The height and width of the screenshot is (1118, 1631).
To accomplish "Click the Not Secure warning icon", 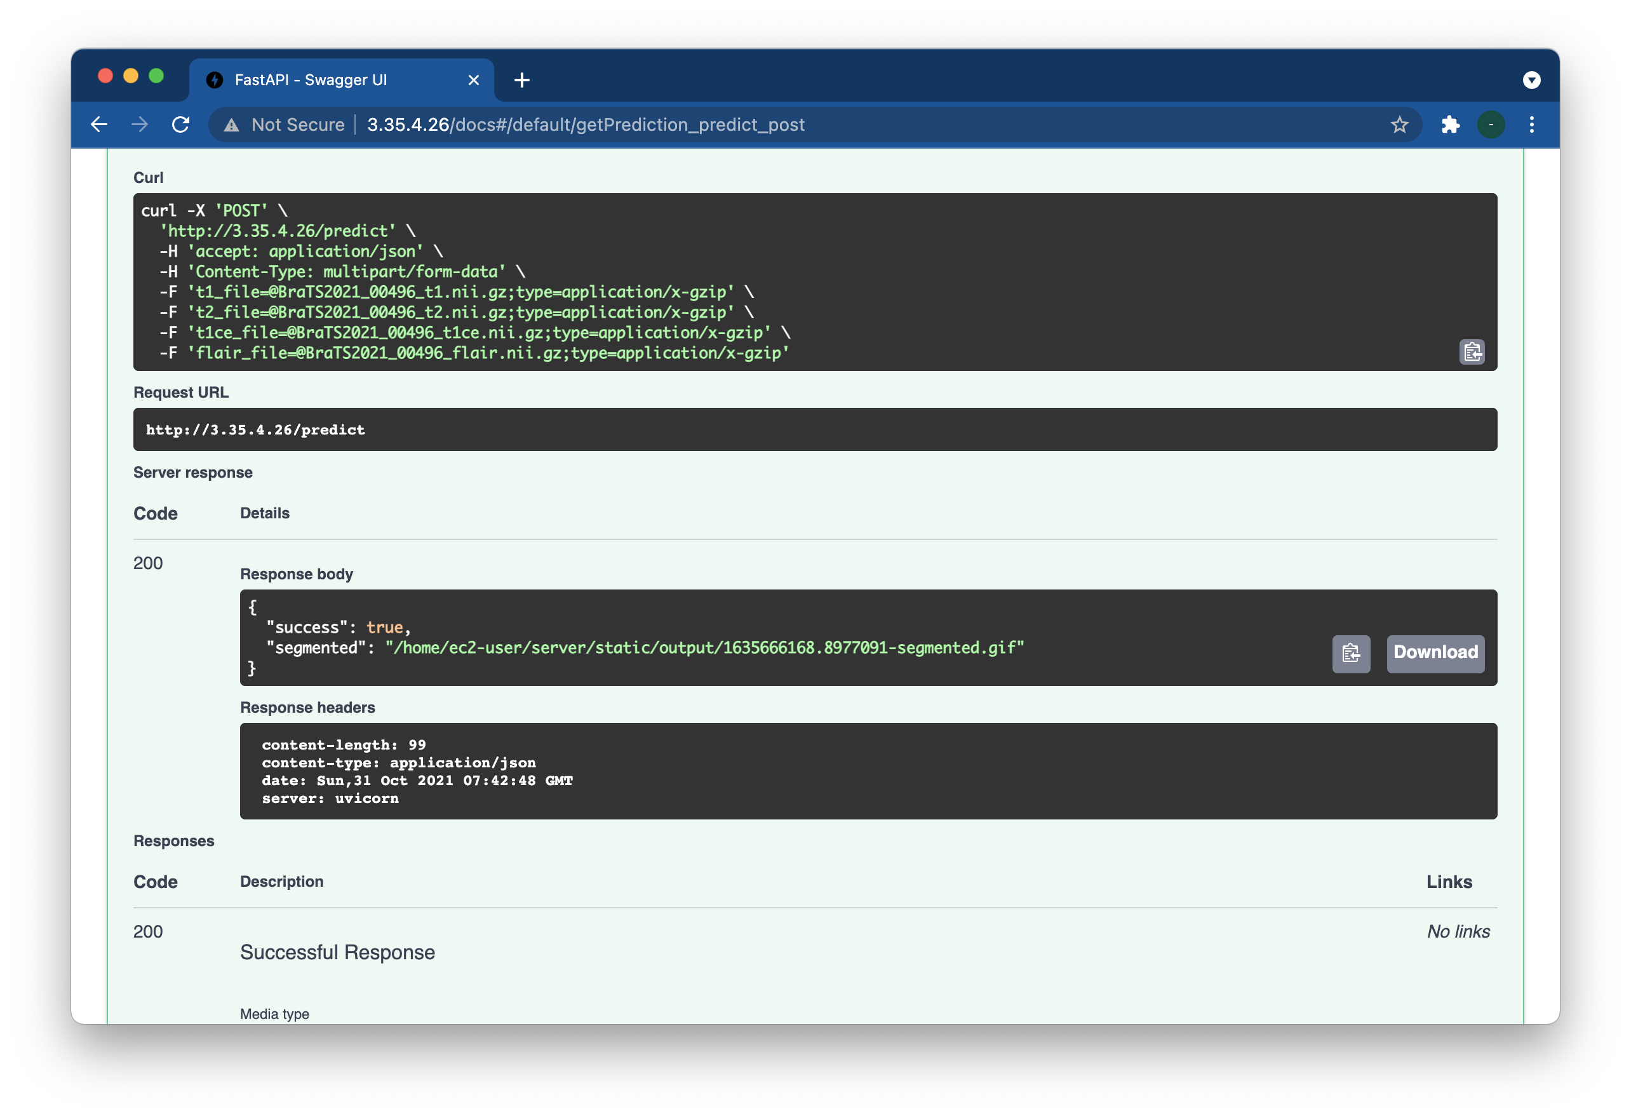I will 232,125.
